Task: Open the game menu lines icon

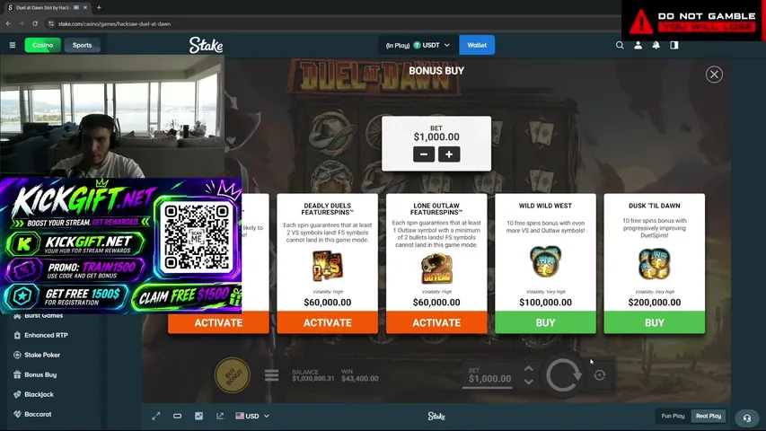Action: tap(271, 375)
